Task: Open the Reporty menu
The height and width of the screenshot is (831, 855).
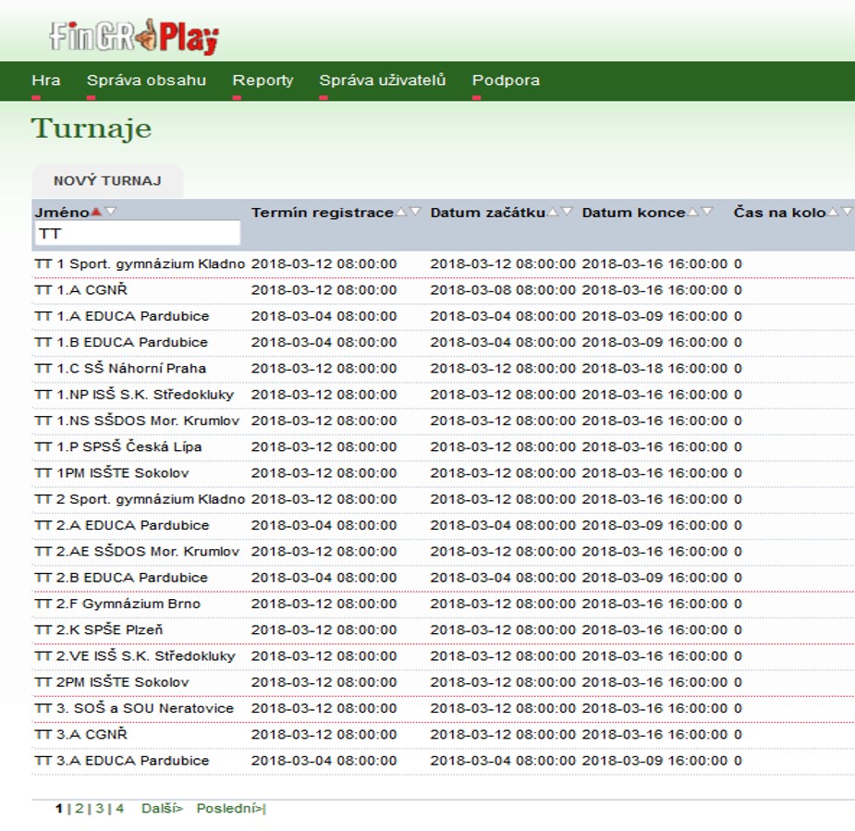Action: pos(263,80)
